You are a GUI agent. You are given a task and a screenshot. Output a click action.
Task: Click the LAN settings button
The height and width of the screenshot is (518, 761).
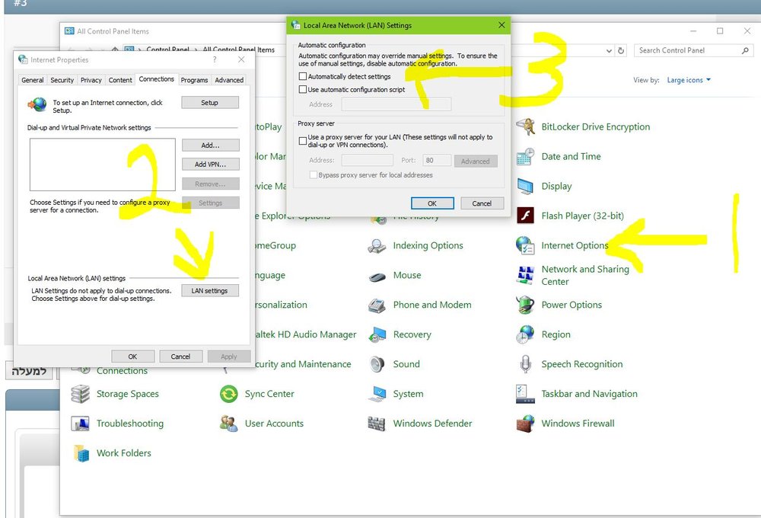[210, 290]
